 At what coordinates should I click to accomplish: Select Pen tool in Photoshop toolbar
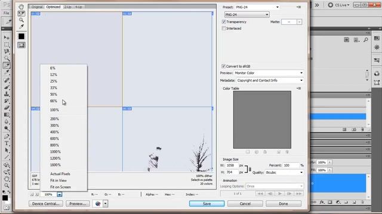(7, 136)
